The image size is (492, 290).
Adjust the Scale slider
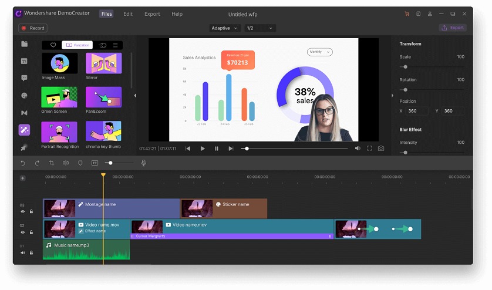(x=432, y=67)
